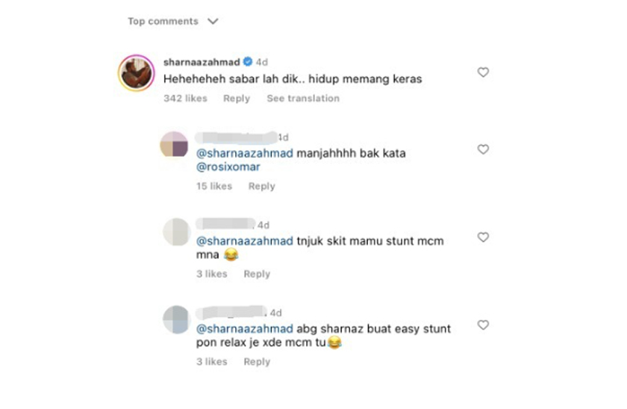Like sharnaazahmad's comment with heart icon
627x409 pixels.
pos(483,72)
